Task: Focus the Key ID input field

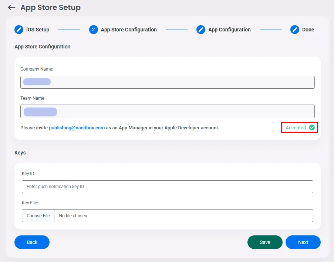Action: click(x=167, y=187)
